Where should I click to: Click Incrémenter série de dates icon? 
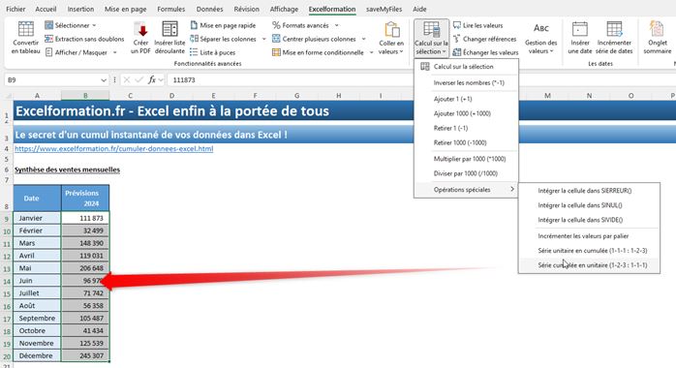(614, 29)
